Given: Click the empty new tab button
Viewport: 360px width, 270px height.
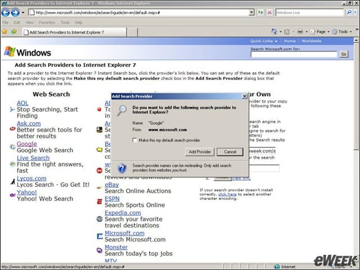Looking at the screenshot, I should tap(132, 32).
